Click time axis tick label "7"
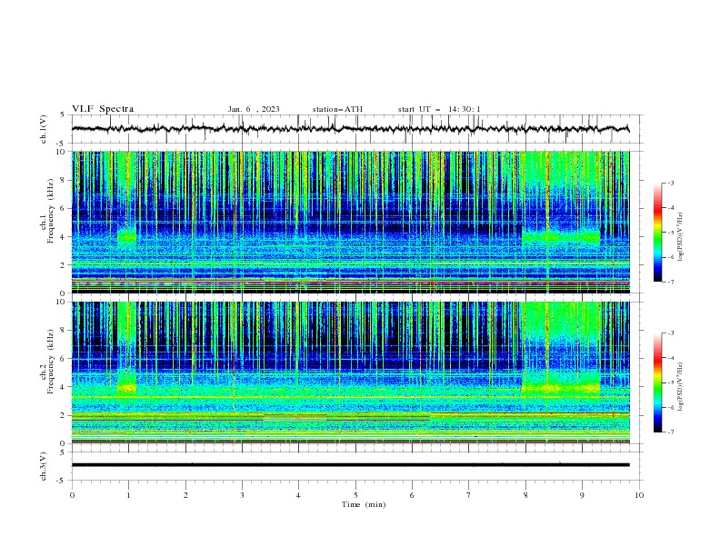The height and width of the screenshot is (556, 720). tap(469, 495)
